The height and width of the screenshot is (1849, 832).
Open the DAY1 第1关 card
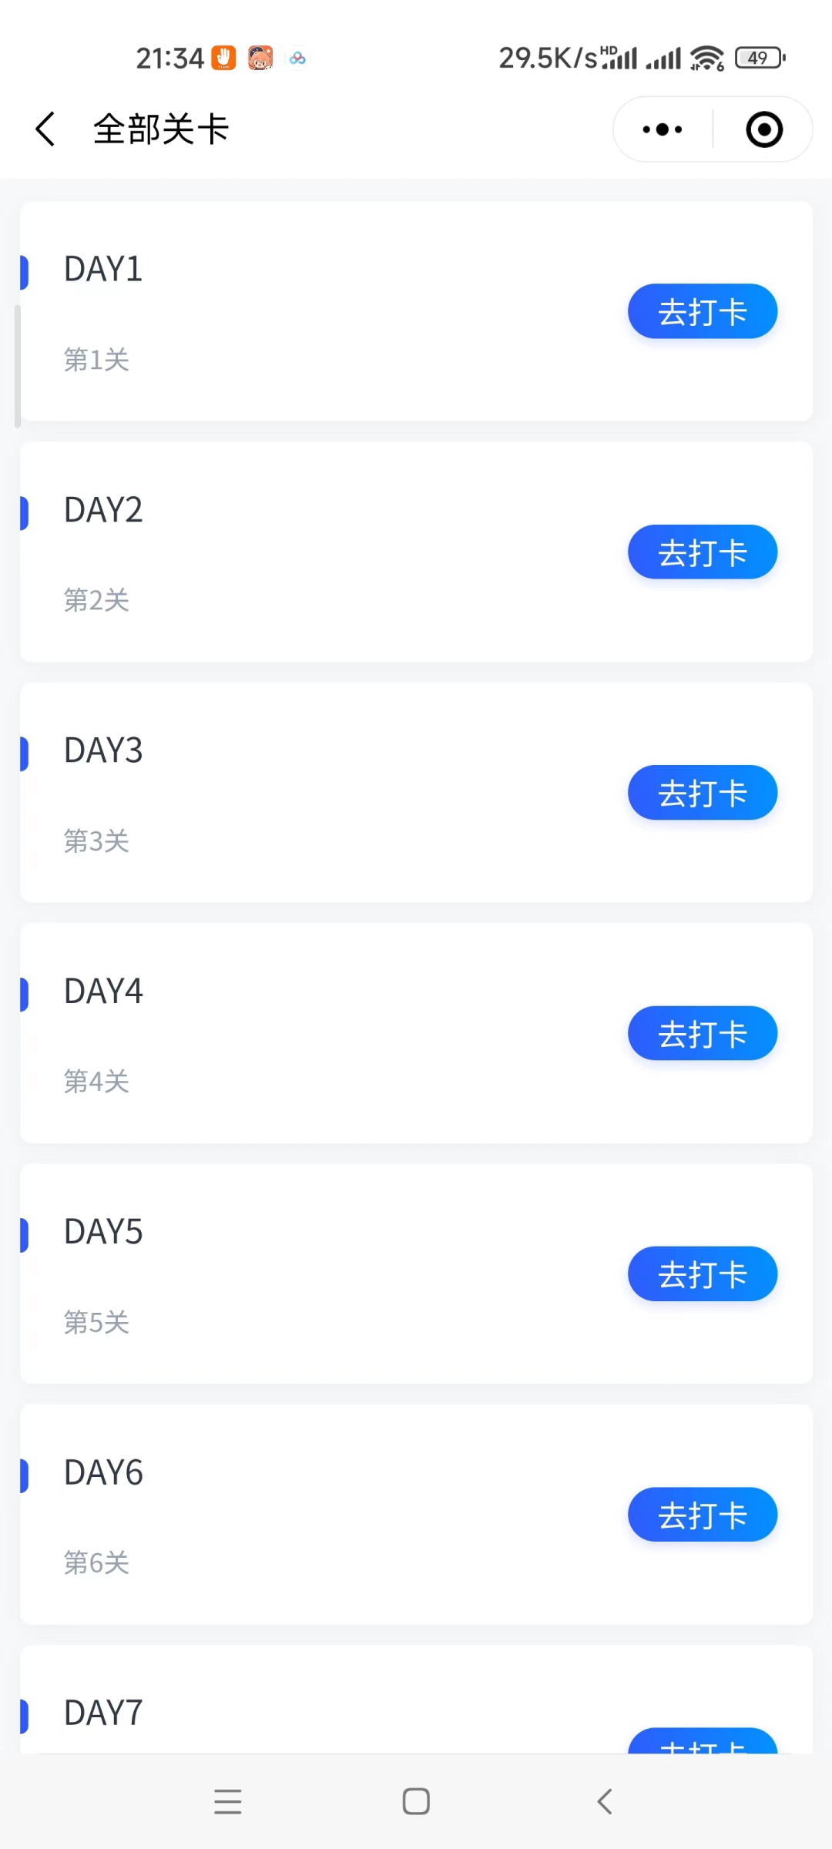click(416, 311)
